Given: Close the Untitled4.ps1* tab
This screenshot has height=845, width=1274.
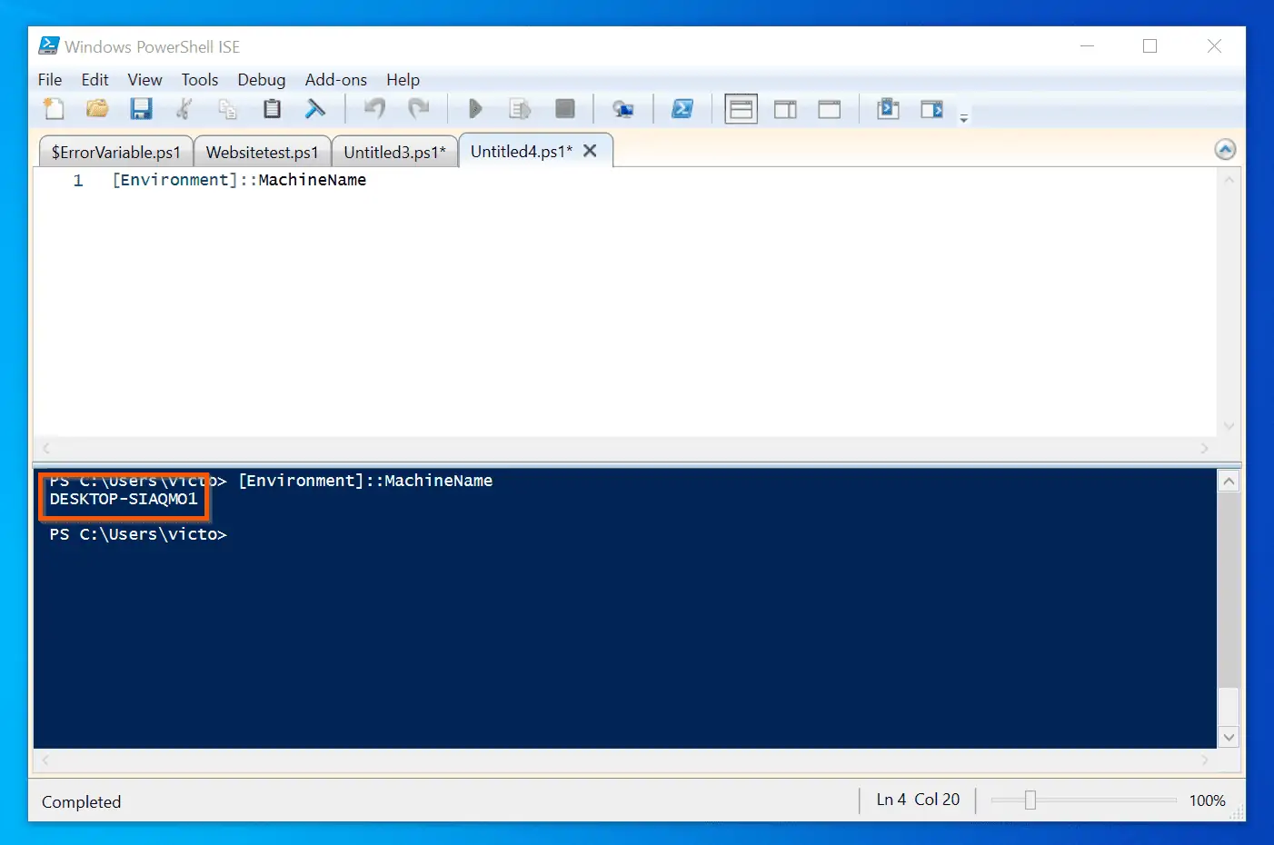Looking at the screenshot, I should click(x=590, y=151).
